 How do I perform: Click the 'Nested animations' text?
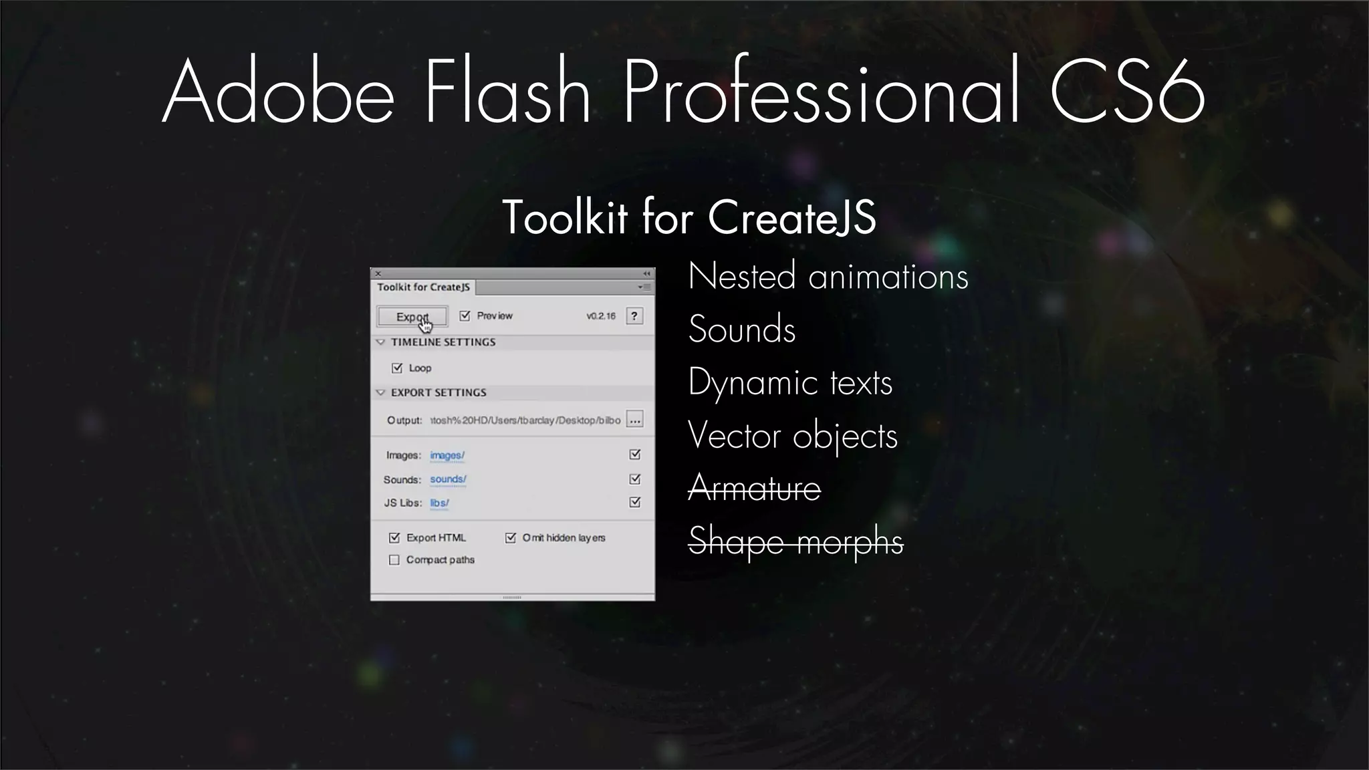point(828,276)
